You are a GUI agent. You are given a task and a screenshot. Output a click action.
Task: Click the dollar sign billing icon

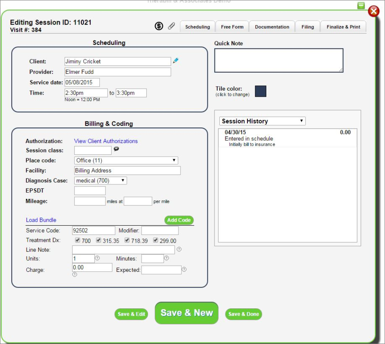tap(159, 26)
